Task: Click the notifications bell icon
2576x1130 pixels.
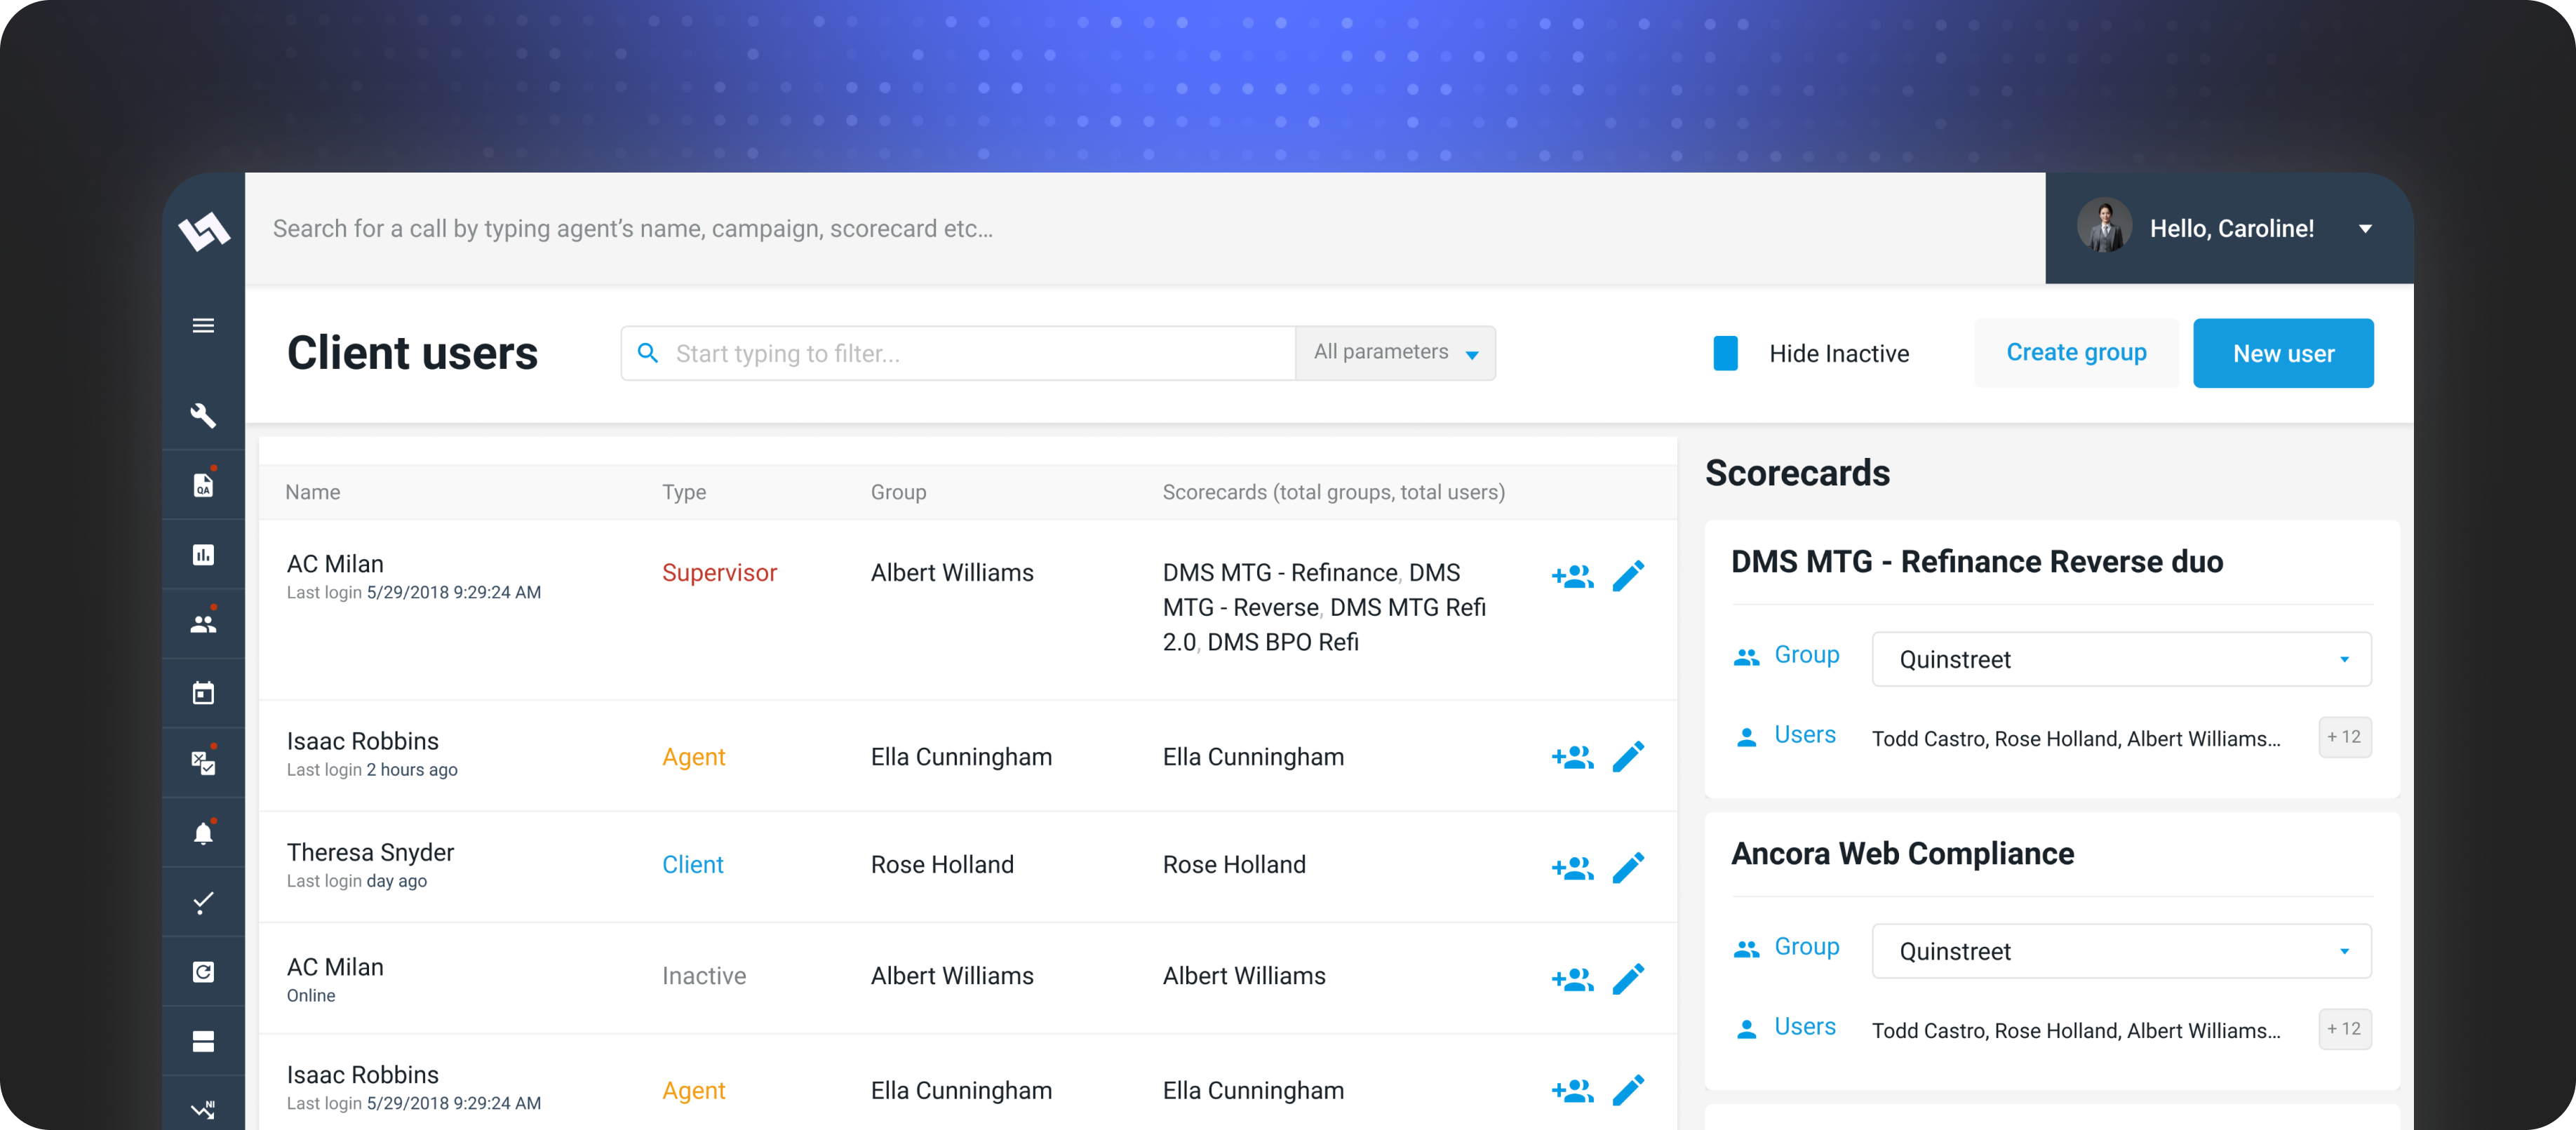Action: 203,831
